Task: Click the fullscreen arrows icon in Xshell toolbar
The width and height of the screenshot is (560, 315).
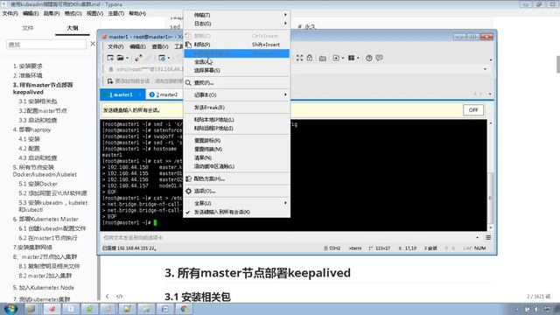Action: (299, 58)
